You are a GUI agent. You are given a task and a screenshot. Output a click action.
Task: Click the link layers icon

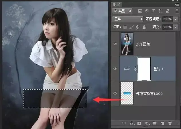click(124, 123)
